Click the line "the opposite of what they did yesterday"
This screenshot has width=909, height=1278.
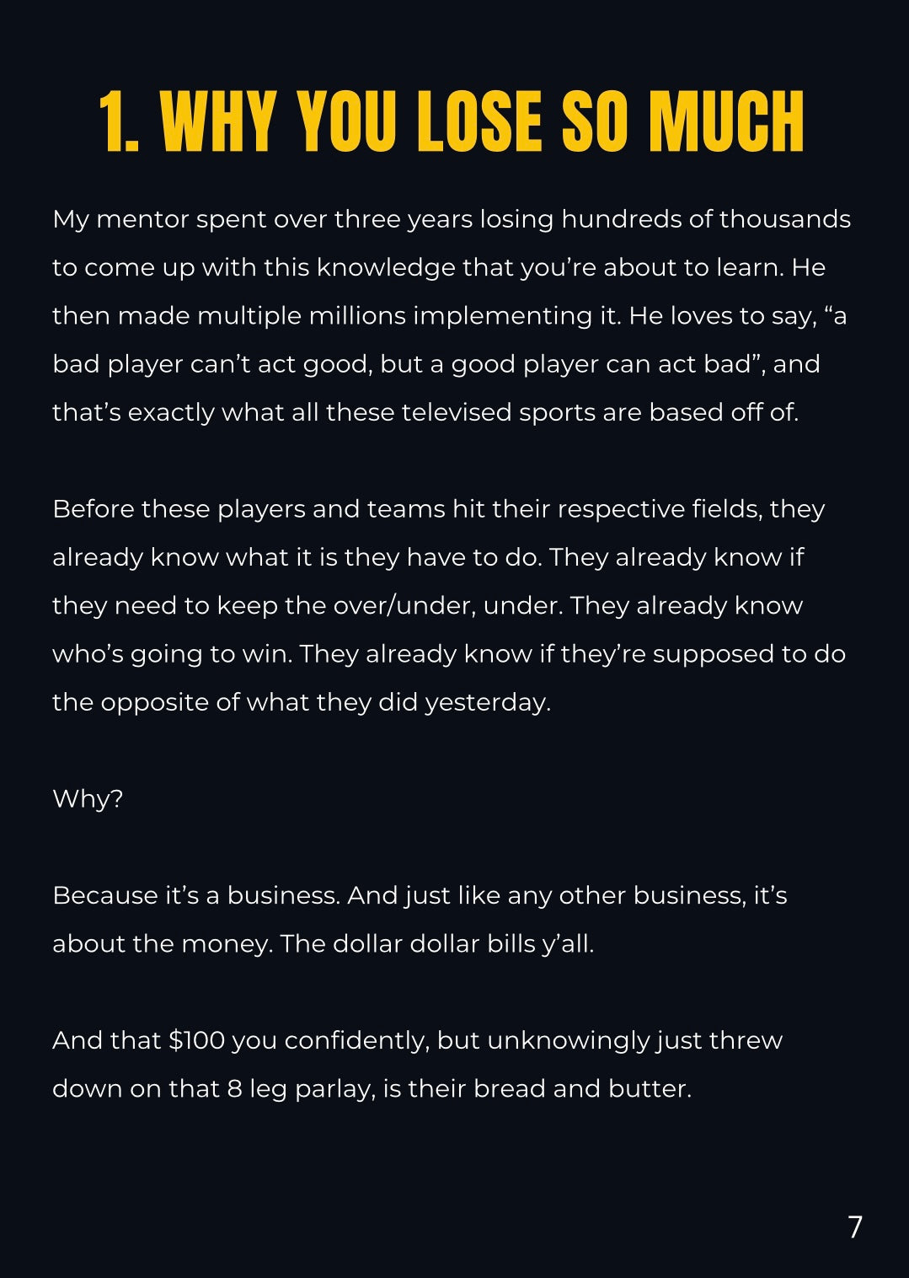click(x=302, y=702)
